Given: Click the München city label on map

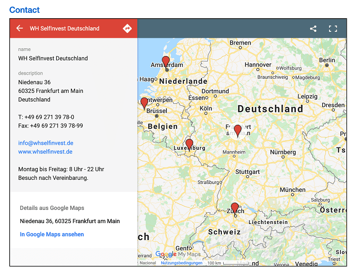Looking at the screenshot, I should (x=293, y=189).
